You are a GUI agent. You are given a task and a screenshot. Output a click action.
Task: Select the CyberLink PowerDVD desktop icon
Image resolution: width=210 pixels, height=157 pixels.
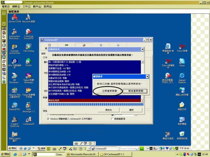click(x=29, y=34)
